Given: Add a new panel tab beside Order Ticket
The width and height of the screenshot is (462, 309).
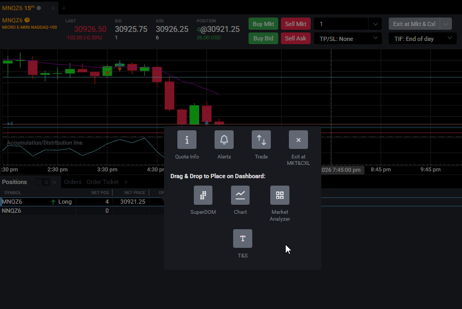Looking at the screenshot, I should click(x=126, y=182).
